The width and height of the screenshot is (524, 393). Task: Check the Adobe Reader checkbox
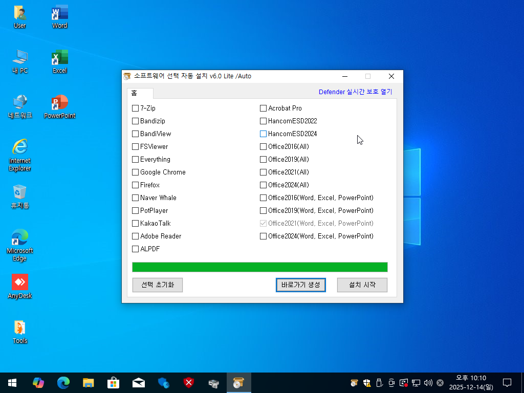click(135, 236)
